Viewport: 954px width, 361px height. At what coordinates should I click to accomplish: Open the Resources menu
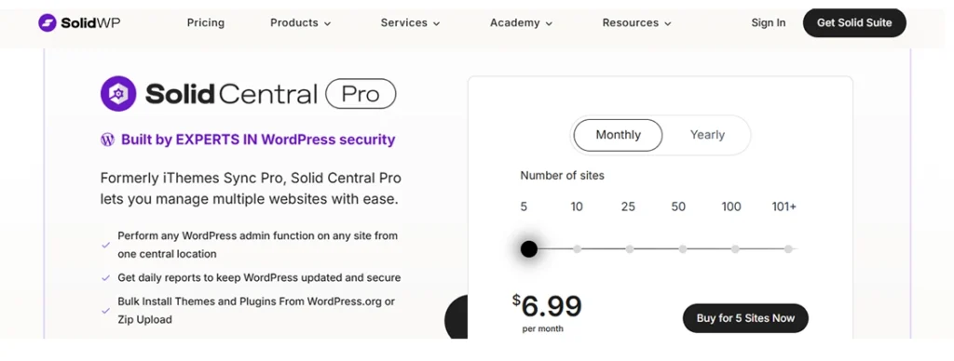[x=636, y=23]
